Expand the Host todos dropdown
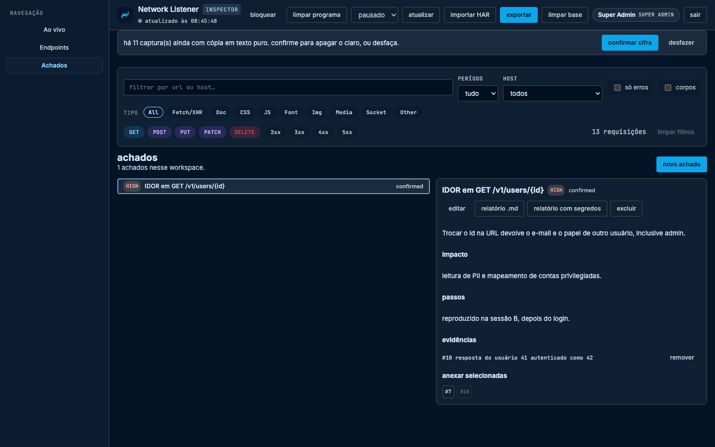The width and height of the screenshot is (715, 447). coord(553,93)
